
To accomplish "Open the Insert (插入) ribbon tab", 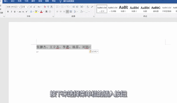I will [x=6, y=1].
